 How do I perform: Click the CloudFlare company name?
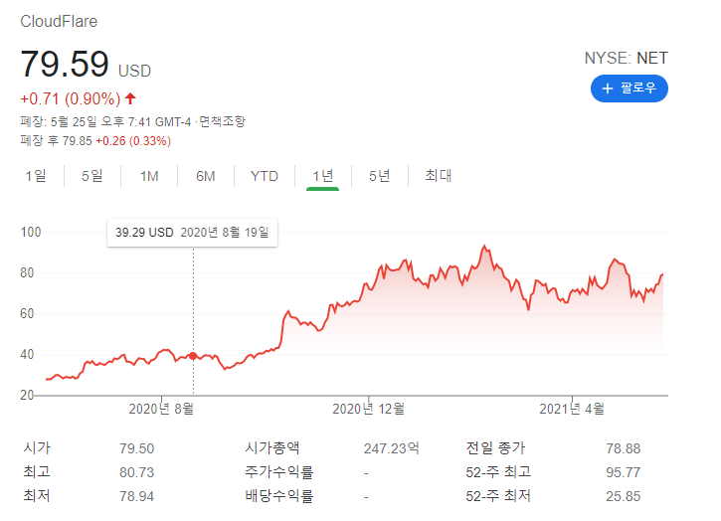click(x=59, y=21)
